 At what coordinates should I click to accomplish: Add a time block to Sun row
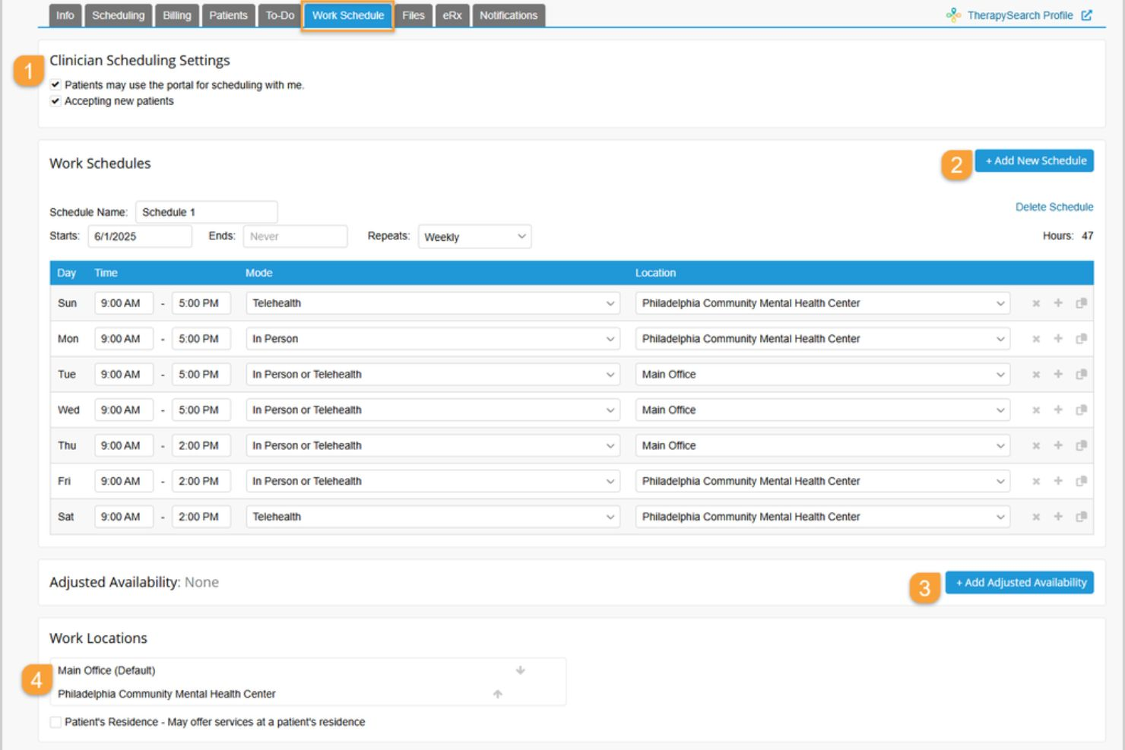pos(1057,303)
